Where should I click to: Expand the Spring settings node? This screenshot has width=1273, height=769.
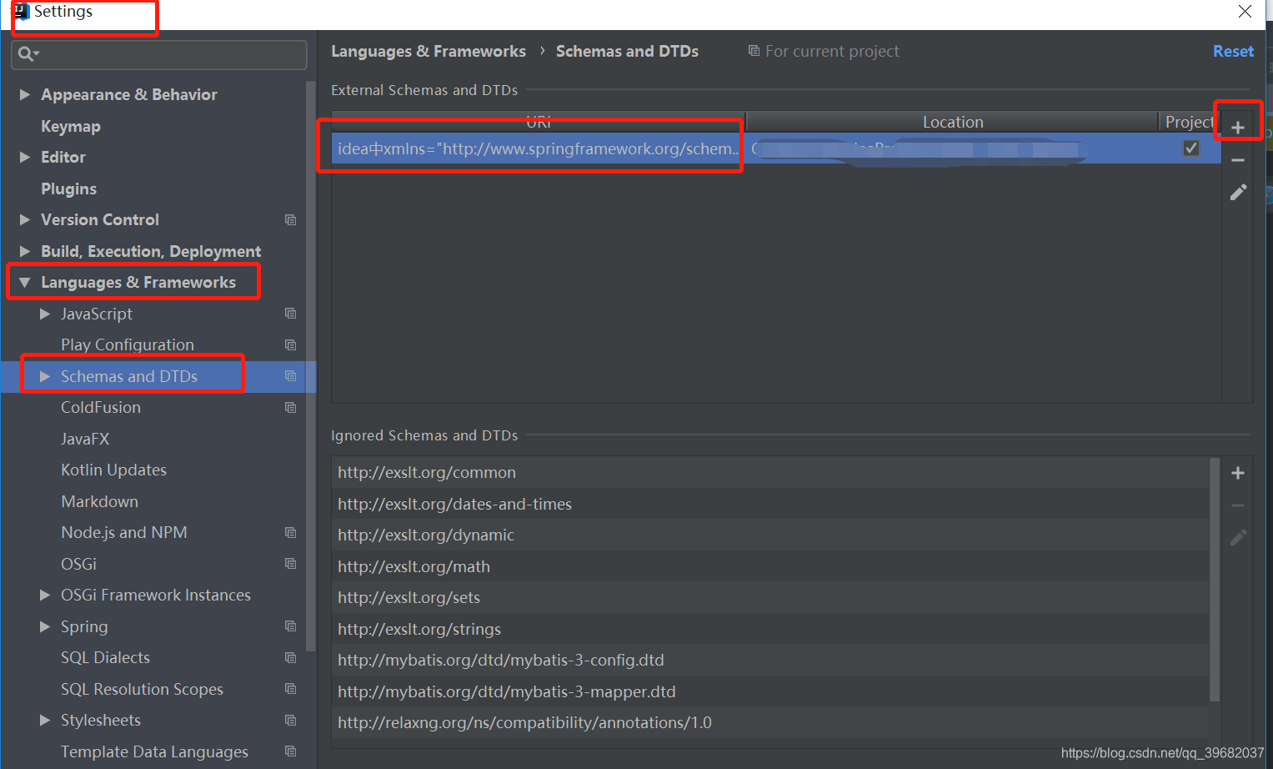tap(45, 626)
